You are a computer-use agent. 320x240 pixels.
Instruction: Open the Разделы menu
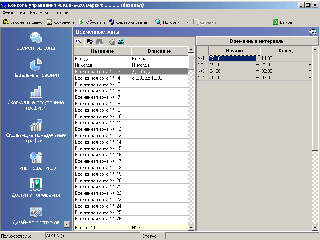39,12
